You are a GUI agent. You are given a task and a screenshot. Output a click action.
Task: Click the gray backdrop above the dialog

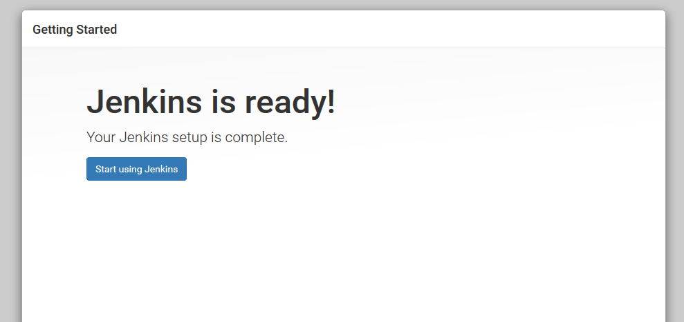(x=342, y=5)
